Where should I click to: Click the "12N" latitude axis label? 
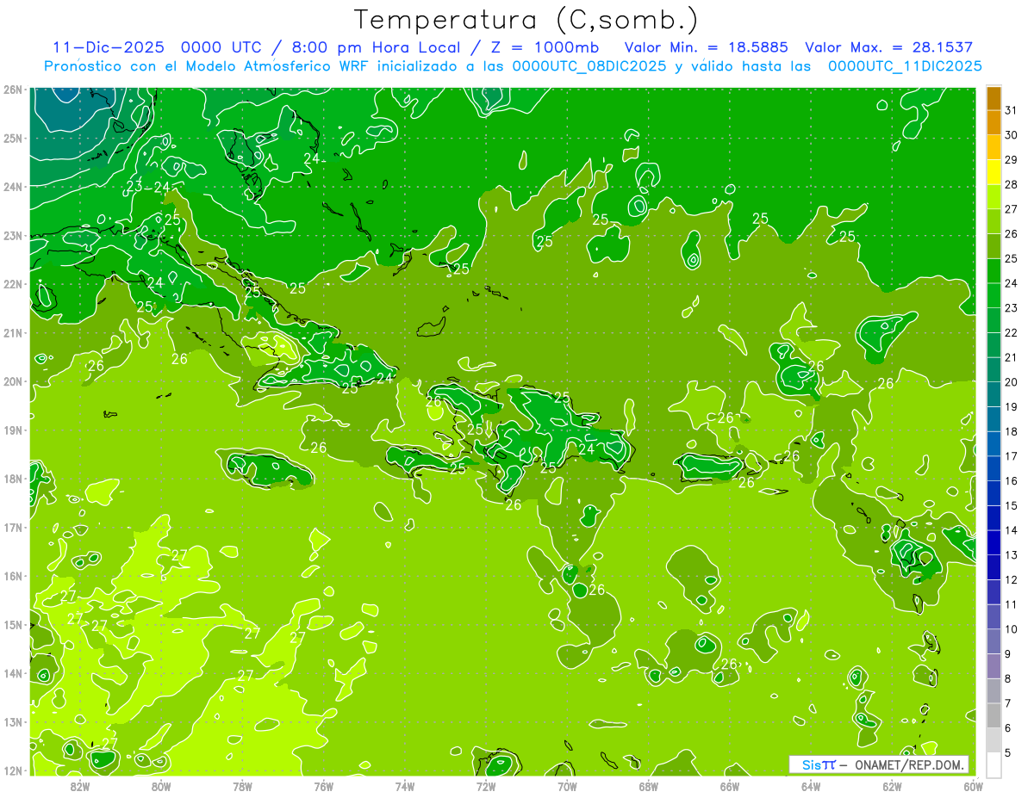tap(12, 770)
